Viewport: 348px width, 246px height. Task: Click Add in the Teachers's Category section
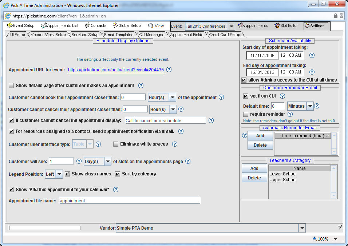point(254,168)
